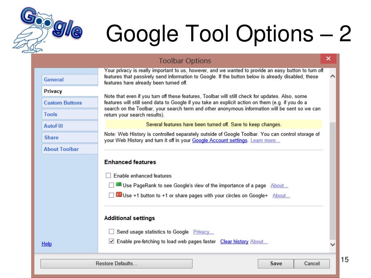Click the 'Several features have been turned off' notice
Screen dimensions: 371x278
(214, 125)
